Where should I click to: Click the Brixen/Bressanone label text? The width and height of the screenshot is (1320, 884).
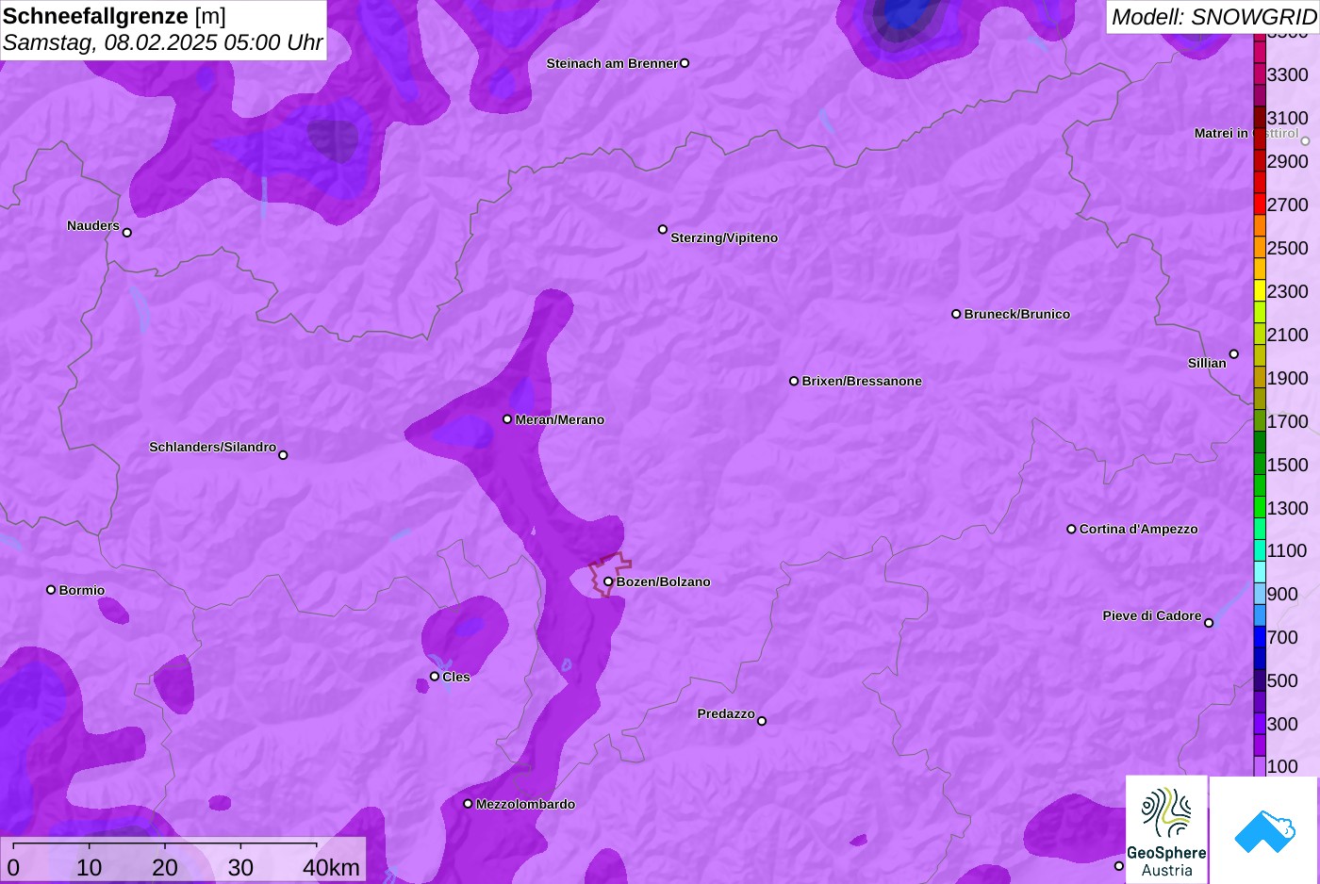(x=862, y=381)
